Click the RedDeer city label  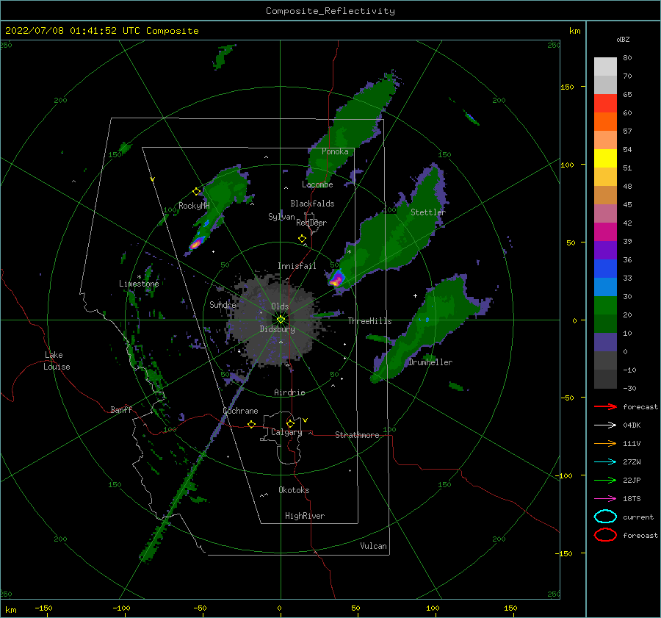(x=311, y=223)
